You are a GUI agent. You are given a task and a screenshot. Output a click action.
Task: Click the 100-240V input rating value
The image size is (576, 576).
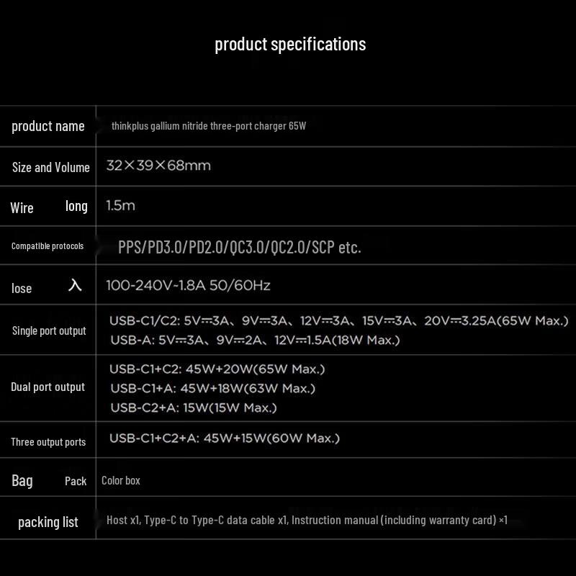pos(188,286)
